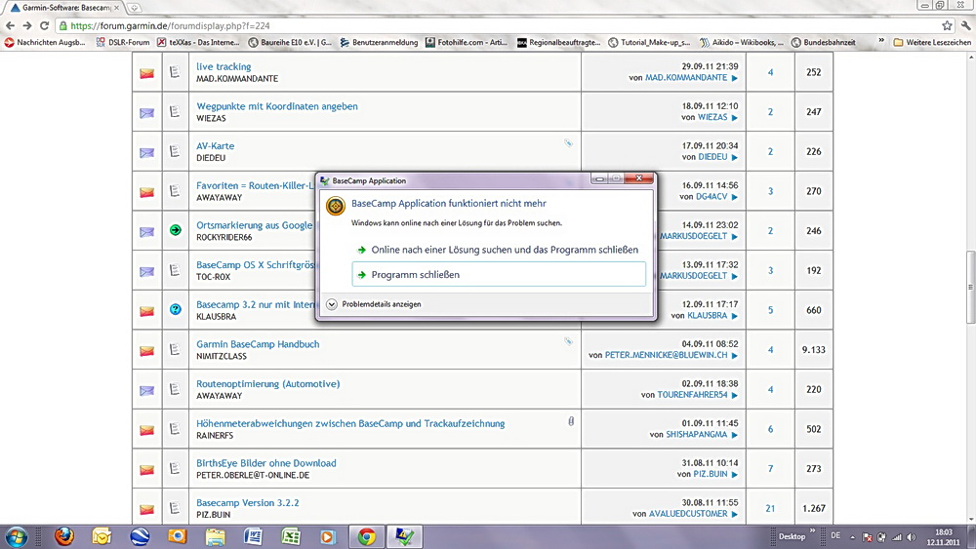Viewport: 976px width, 549px height.
Task: Reload the forum page
Action: coord(44,25)
